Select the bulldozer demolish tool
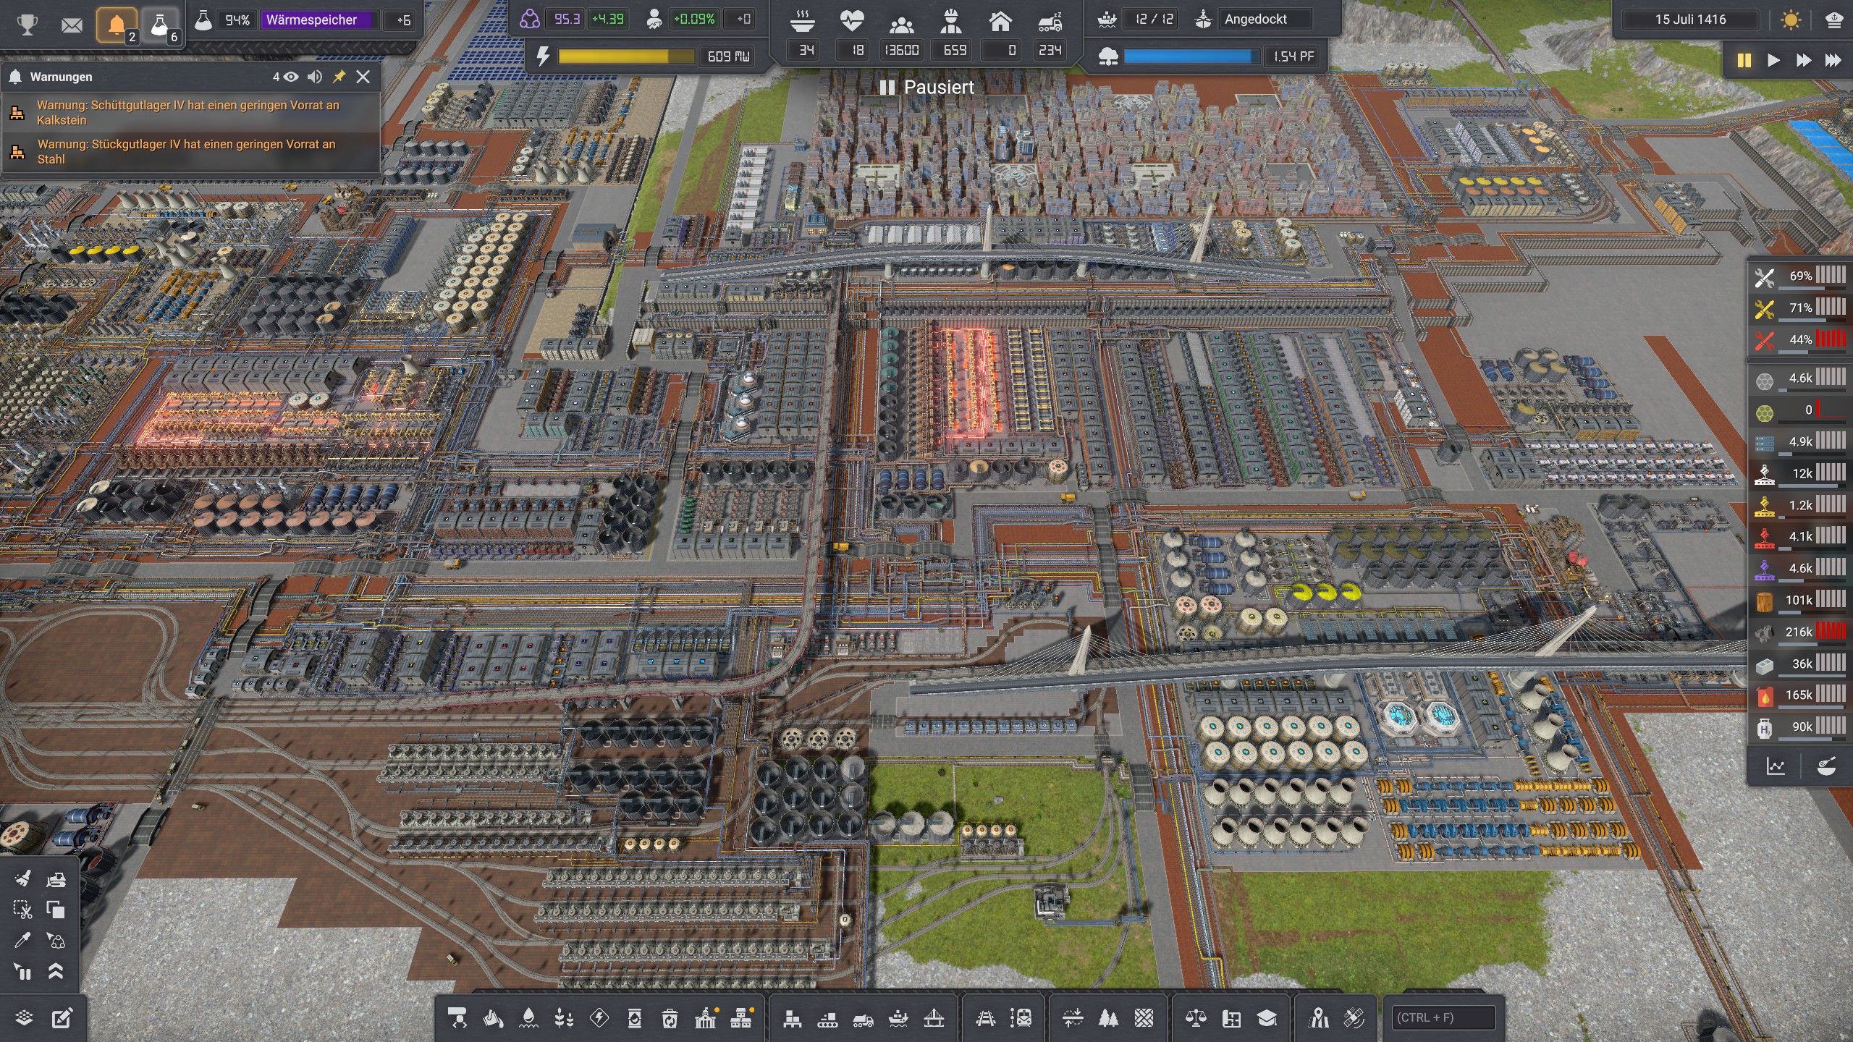This screenshot has width=1853, height=1042. [56, 879]
